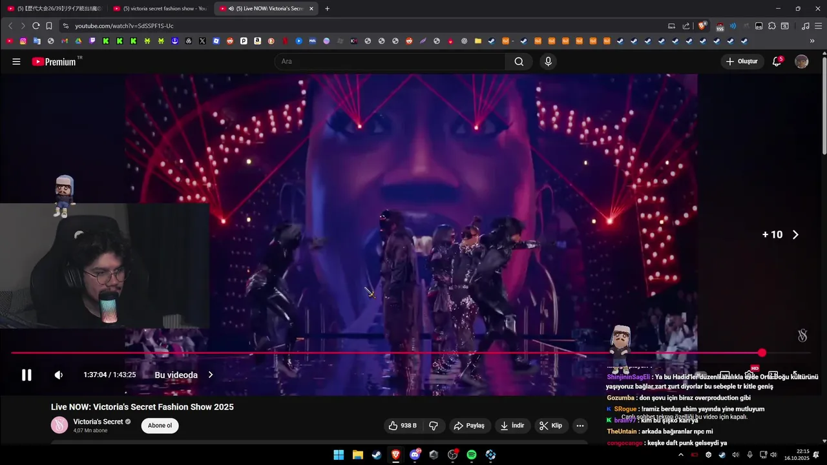Open site settings icon beside URL
Viewport: 827px width, 465px height.
pyautogui.click(x=65, y=26)
